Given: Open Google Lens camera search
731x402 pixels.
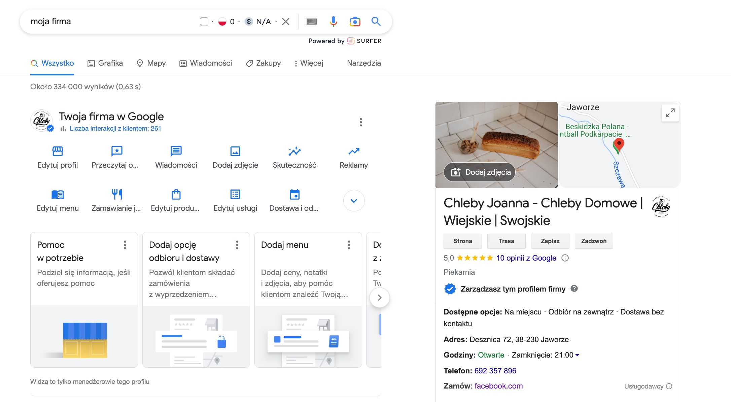Looking at the screenshot, I should tap(354, 21).
